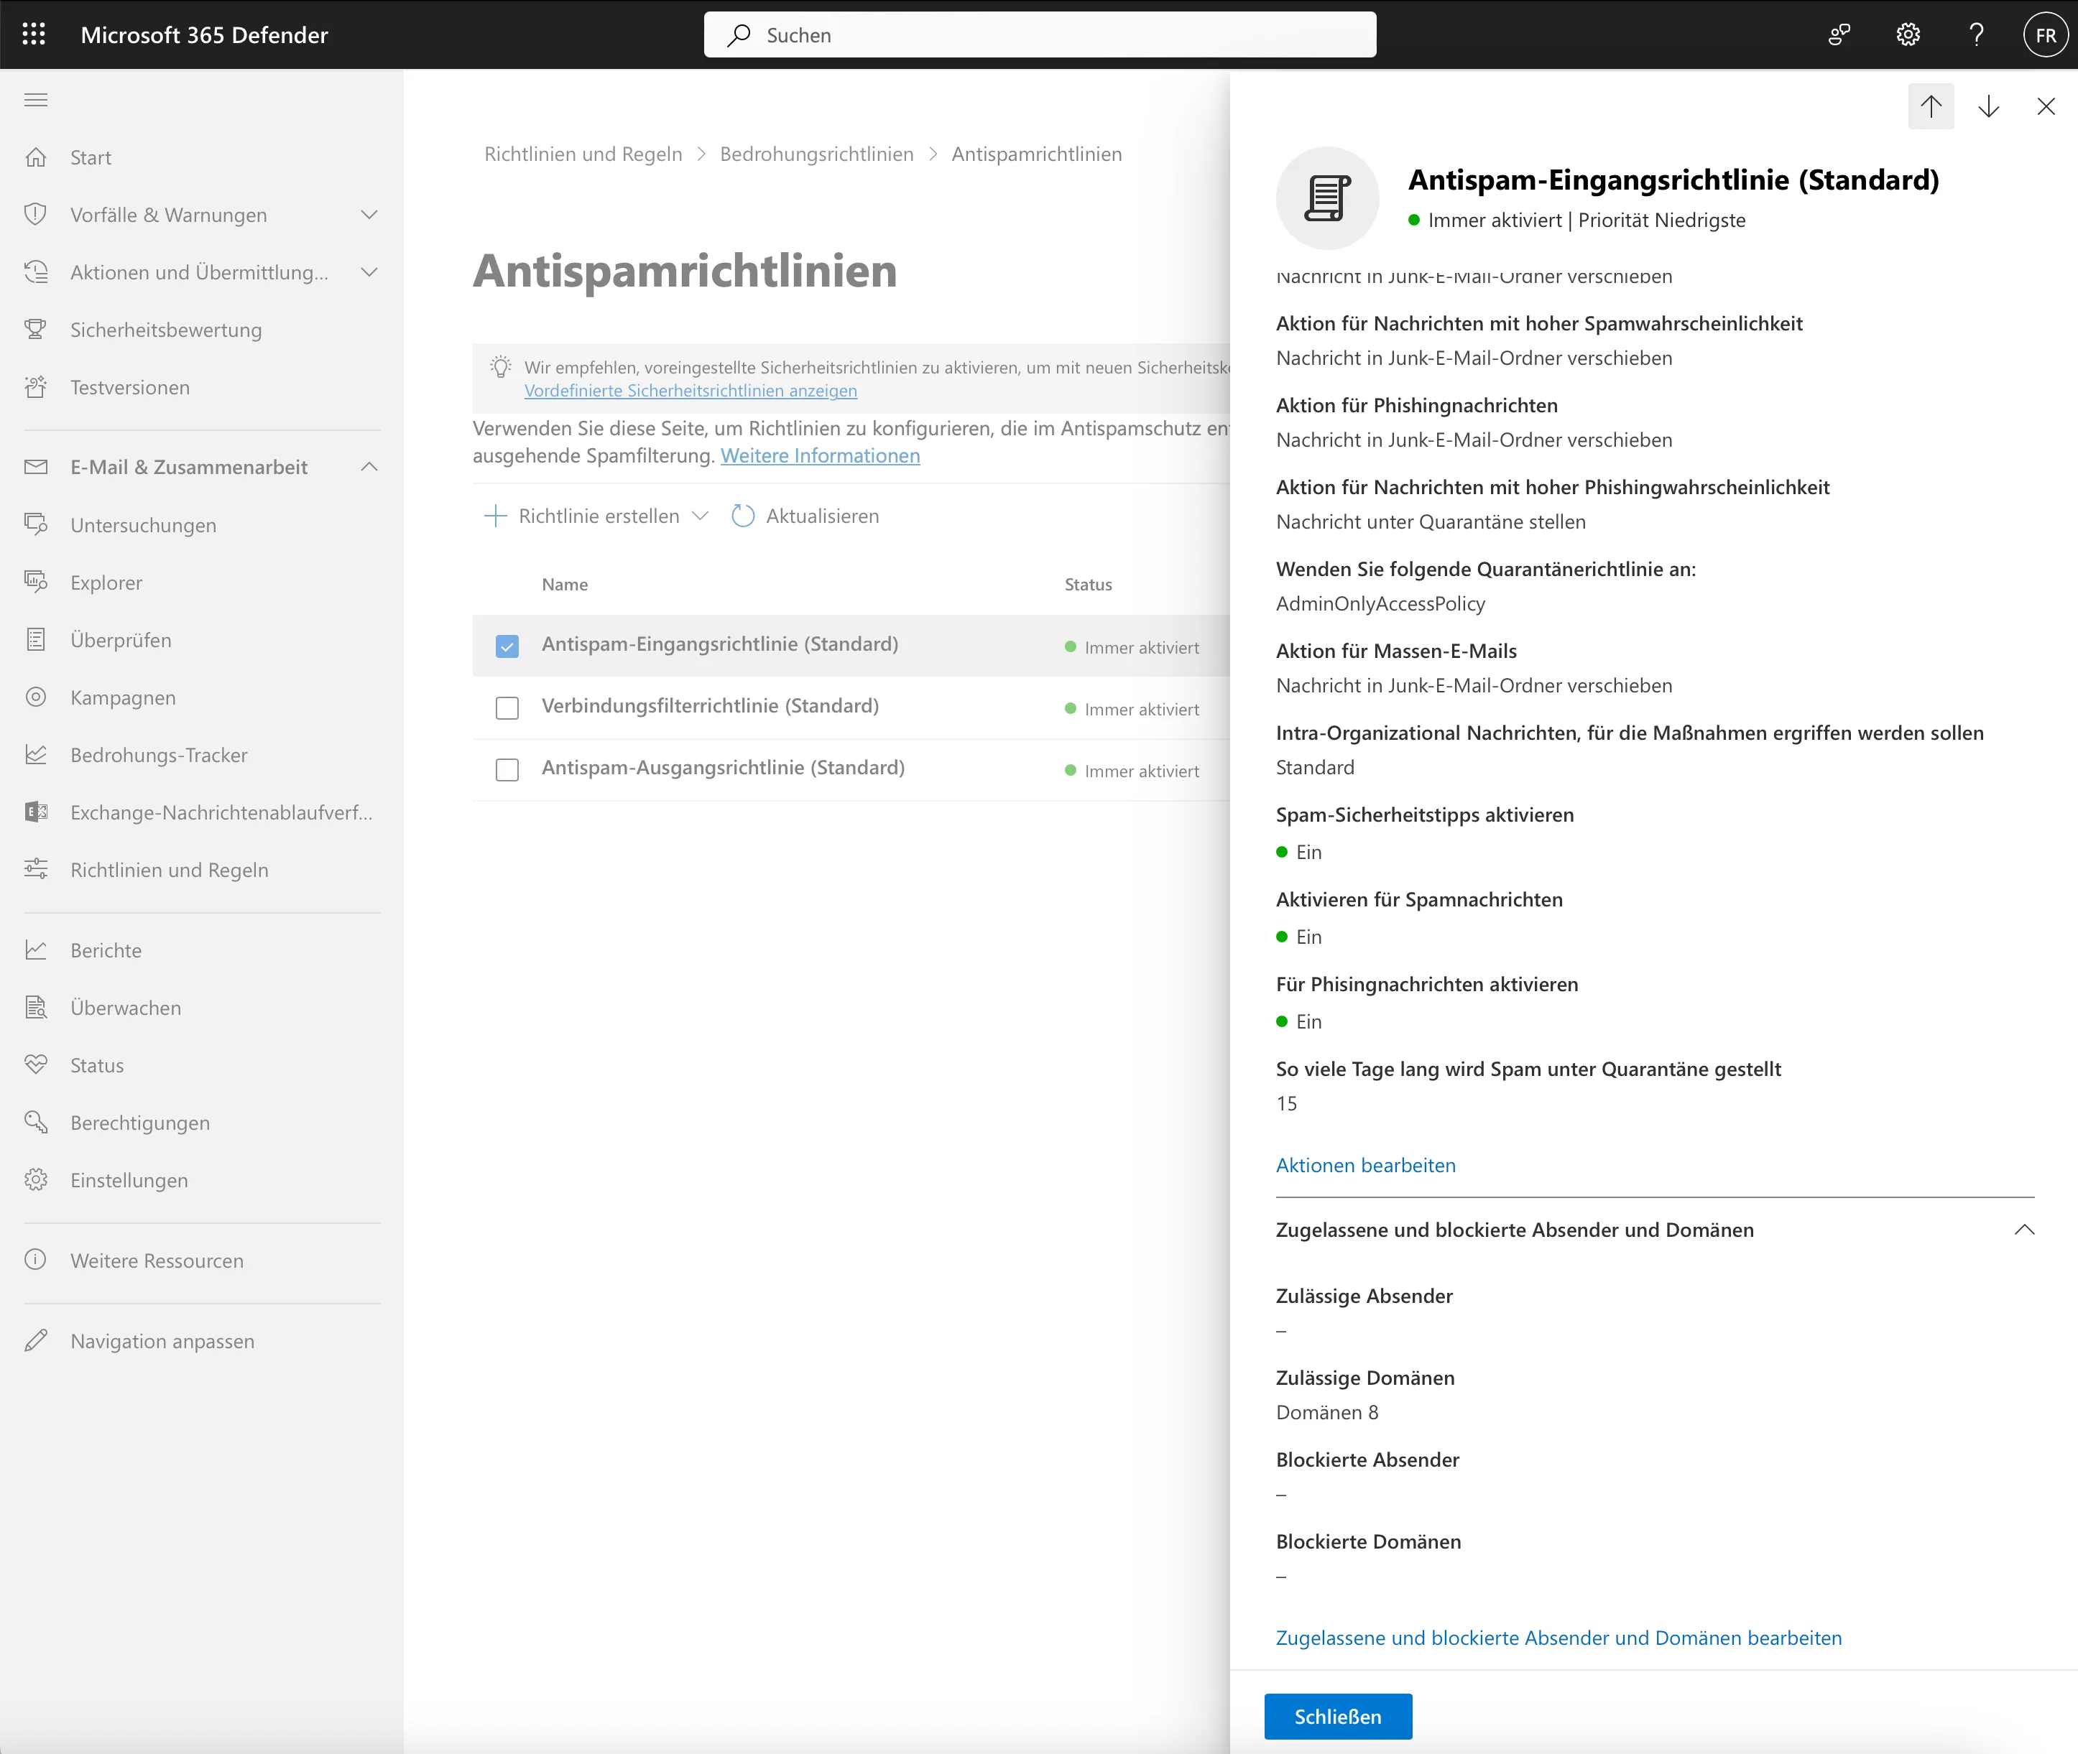Open Sicherheitsbewertung nav item

click(x=166, y=329)
